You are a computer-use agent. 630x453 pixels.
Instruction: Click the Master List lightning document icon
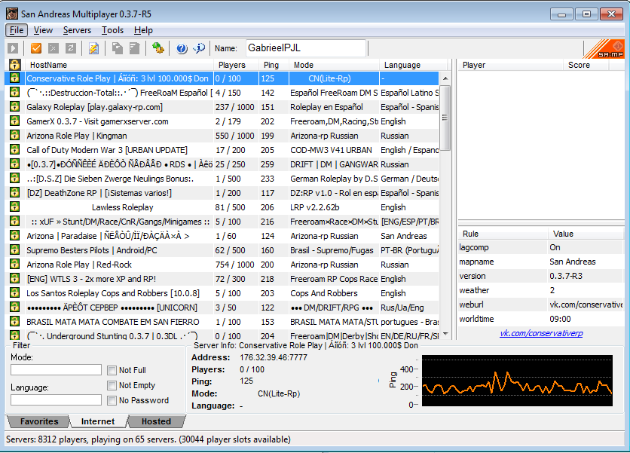pos(93,48)
